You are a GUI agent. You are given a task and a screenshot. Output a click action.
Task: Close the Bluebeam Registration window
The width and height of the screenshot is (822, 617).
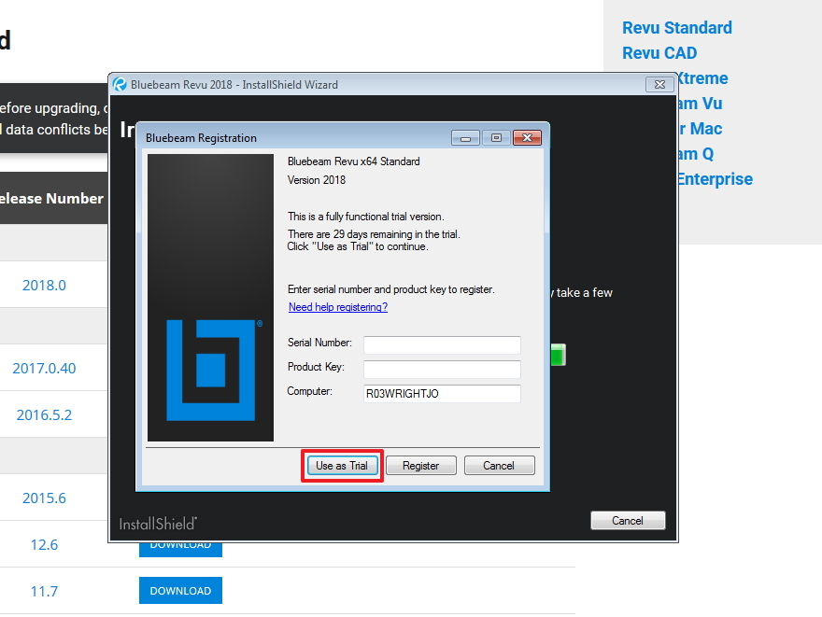(527, 138)
